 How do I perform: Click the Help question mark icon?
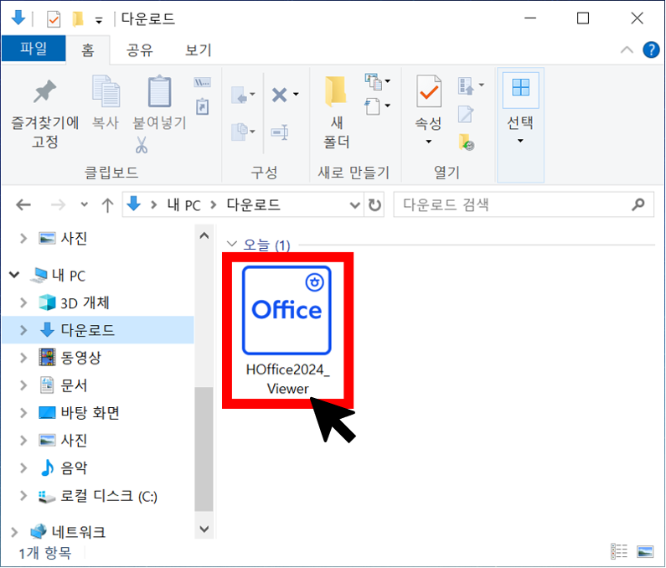651,49
